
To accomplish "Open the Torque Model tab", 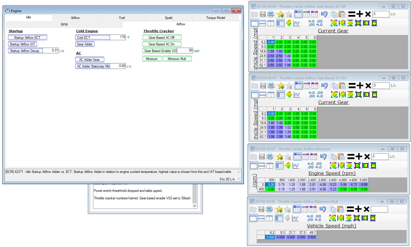I will tap(215, 18).
